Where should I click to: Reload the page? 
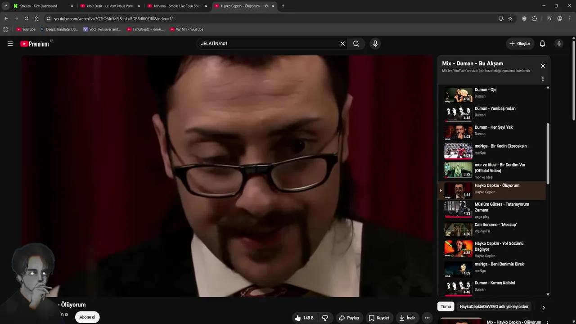click(x=26, y=18)
